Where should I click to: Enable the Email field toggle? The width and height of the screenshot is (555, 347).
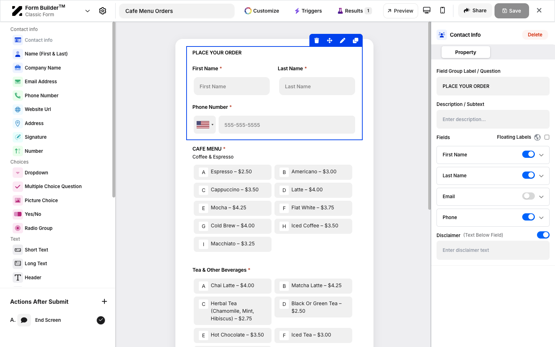[x=528, y=196]
